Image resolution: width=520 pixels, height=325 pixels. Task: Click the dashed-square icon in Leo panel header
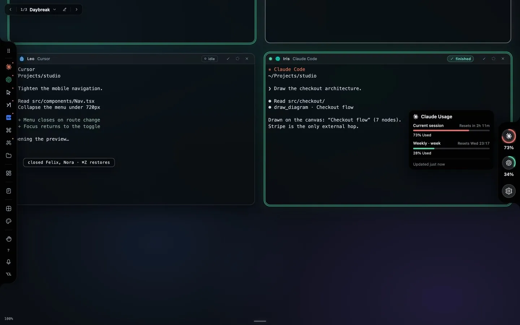(x=237, y=59)
